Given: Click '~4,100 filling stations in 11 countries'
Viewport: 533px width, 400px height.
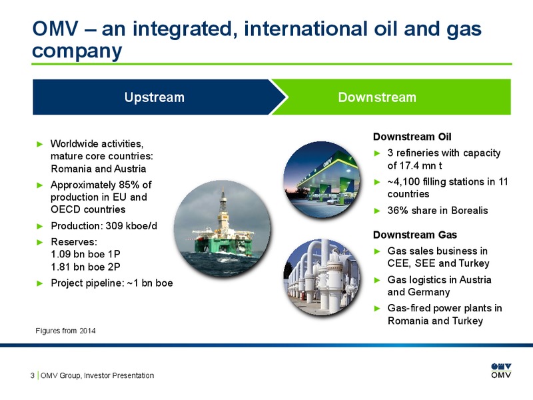Looking at the screenshot, I should [x=448, y=188].
